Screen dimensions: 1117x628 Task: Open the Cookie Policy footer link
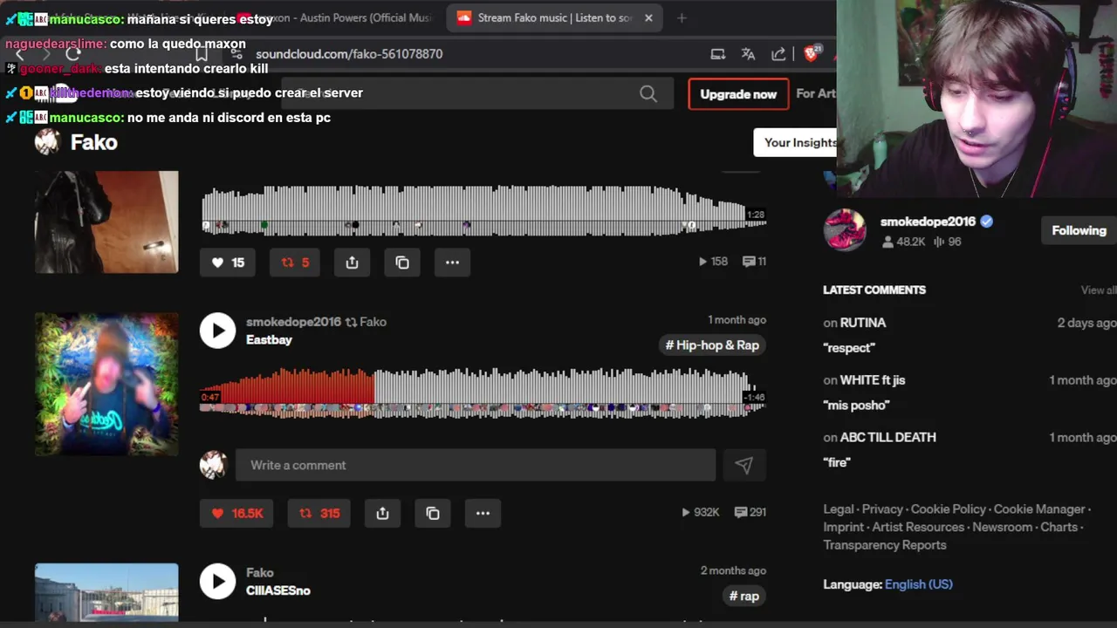[x=948, y=509]
